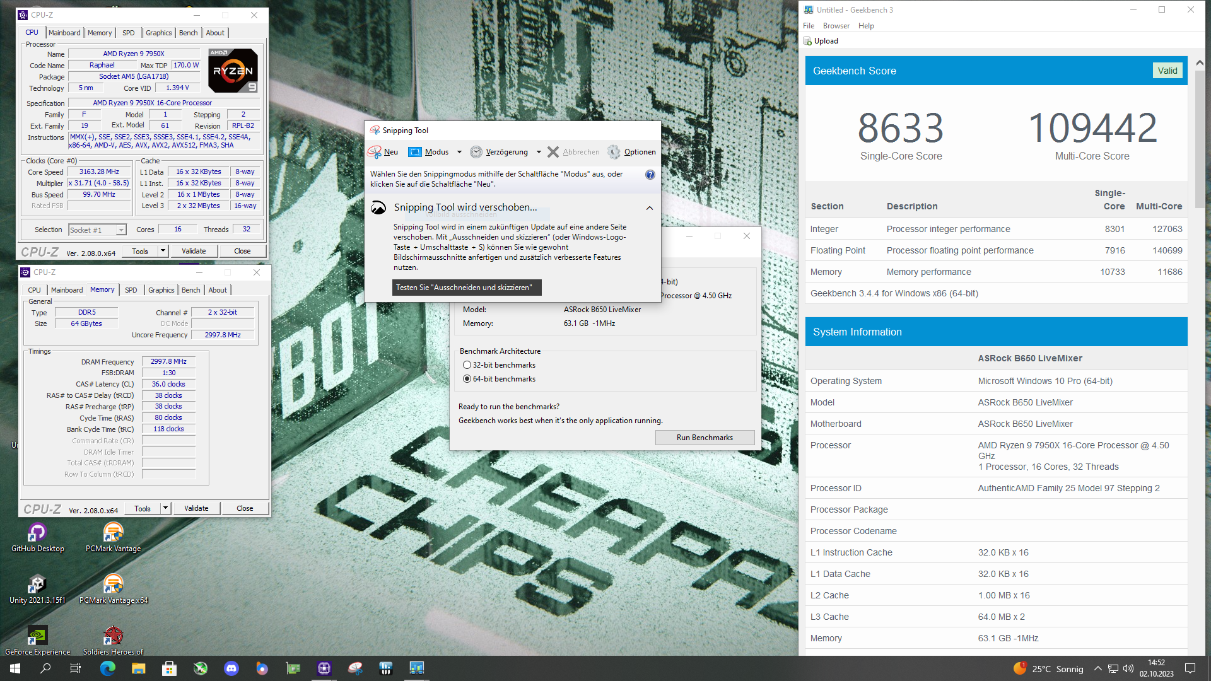
Task: Click Single-Core Score value 8633
Action: pyautogui.click(x=901, y=128)
